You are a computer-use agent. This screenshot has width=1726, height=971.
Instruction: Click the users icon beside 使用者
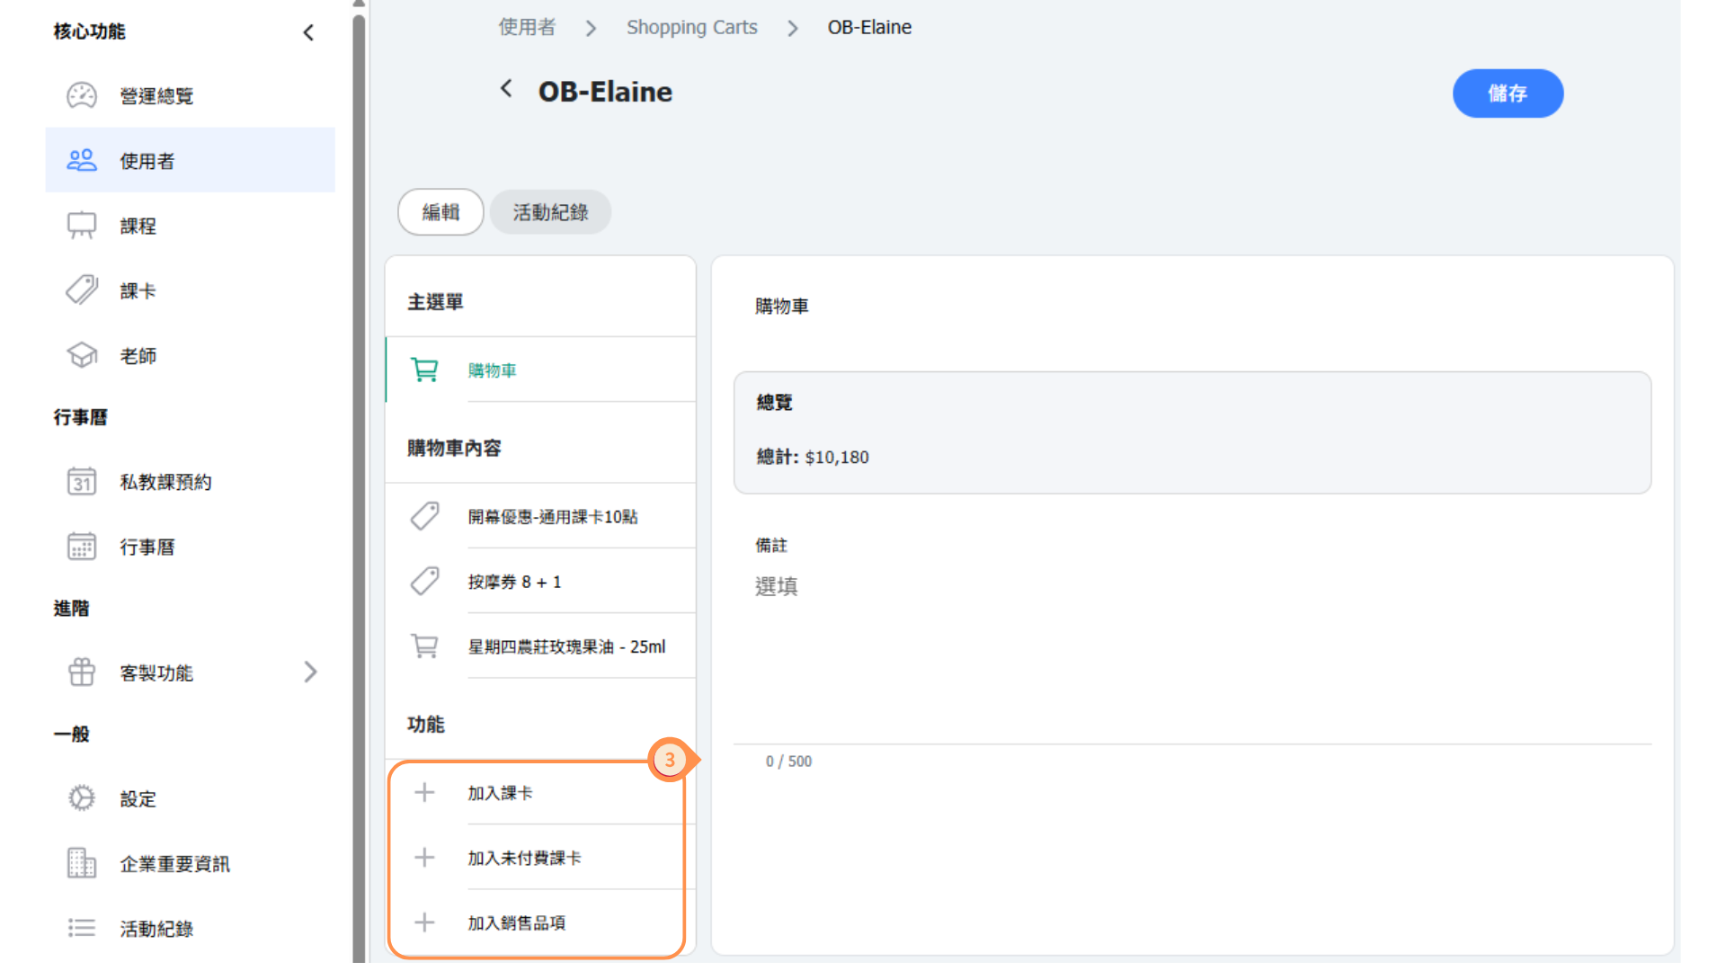tap(82, 161)
